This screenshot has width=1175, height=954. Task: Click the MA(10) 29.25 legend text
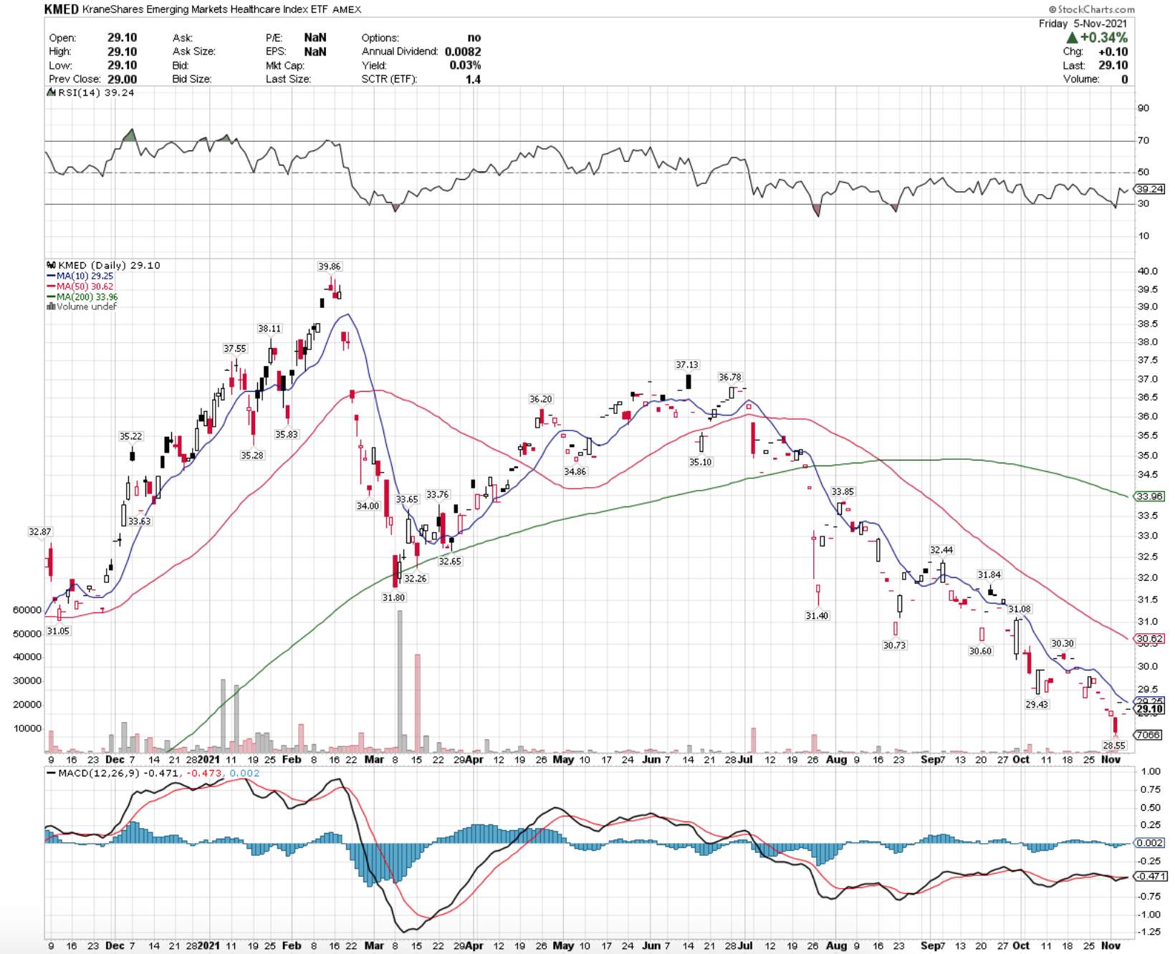point(85,276)
